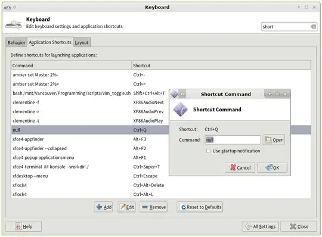Open Help for keyboard settings
Viewport: 322px width, 237px height.
(x=23, y=226)
